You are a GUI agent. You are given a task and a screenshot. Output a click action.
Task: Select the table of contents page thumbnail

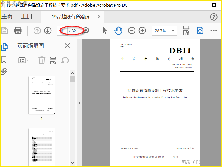pyautogui.click(x=42, y=147)
